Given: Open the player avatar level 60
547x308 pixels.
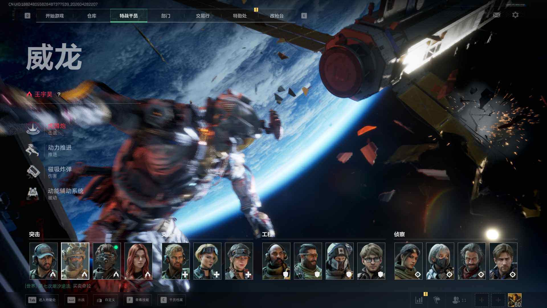Looking at the screenshot, I should click(x=515, y=300).
